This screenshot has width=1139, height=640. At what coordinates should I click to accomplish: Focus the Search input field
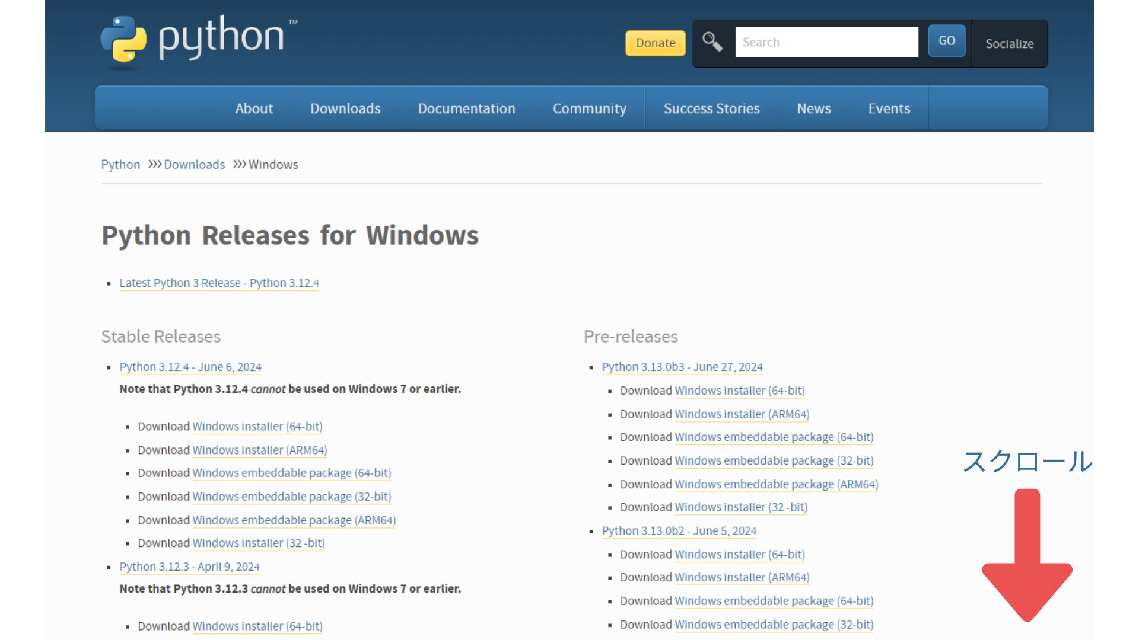click(x=826, y=42)
